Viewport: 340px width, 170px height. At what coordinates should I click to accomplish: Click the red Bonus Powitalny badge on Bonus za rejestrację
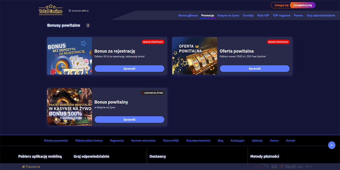(x=153, y=42)
